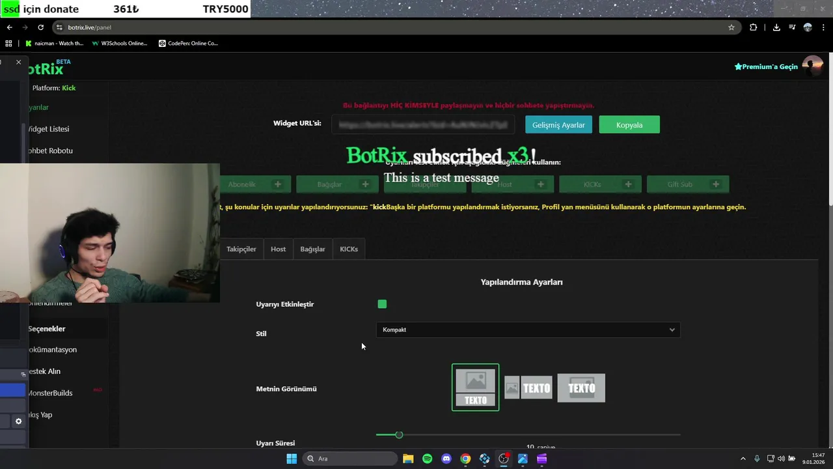Switch to the Host tab
The image size is (833, 469).
(278, 249)
